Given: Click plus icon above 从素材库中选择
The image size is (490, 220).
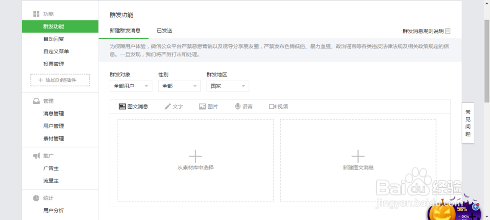Looking at the screenshot, I should coord(196,156).
